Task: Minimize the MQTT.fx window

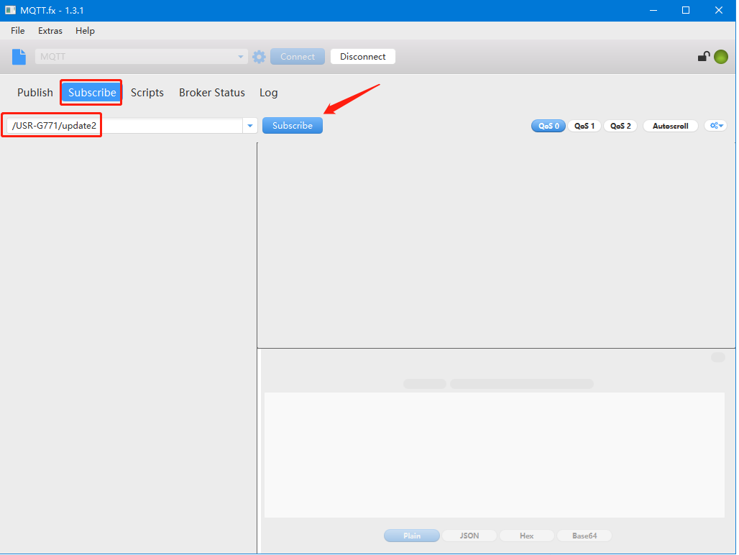Action: click(653, 10)
